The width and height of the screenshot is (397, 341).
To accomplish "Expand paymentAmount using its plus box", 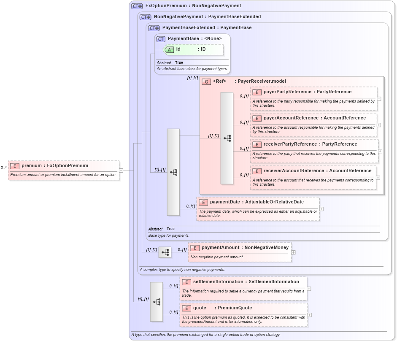I will coord(293,252).
